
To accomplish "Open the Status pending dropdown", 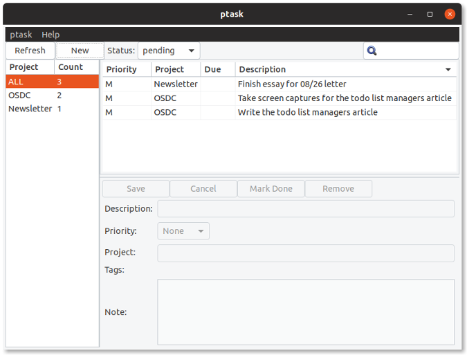I will (169, 51).
